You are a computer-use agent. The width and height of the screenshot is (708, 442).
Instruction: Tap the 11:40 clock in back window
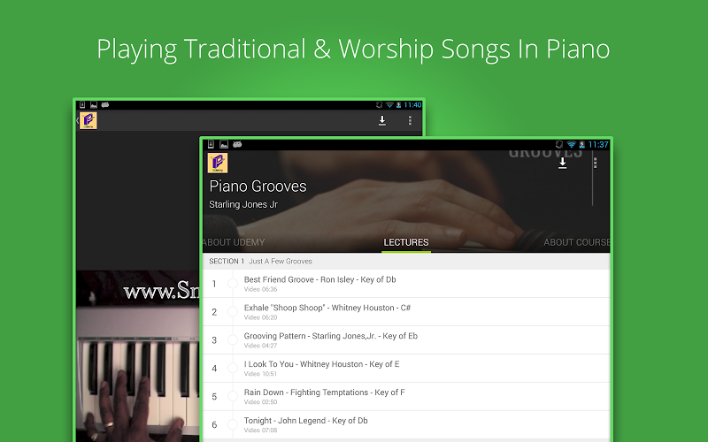point(412,104)
